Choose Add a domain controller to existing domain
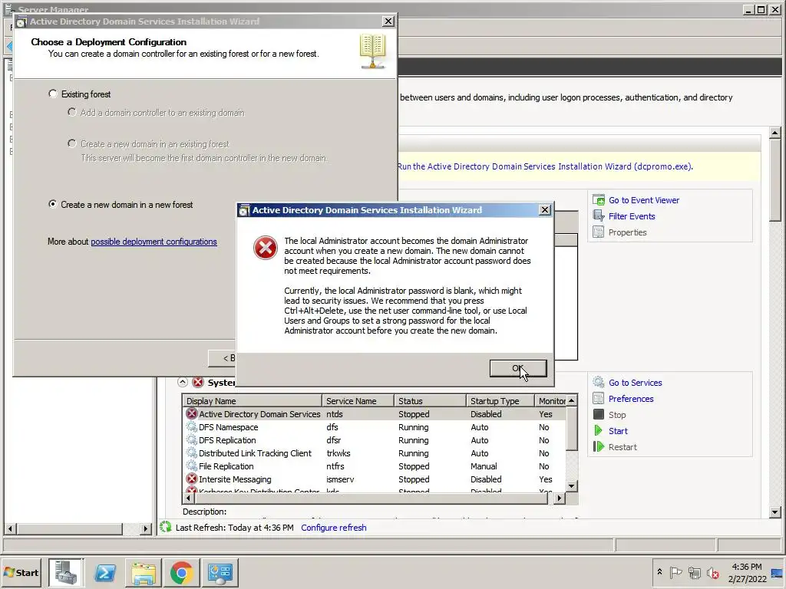 coord(71,112)
